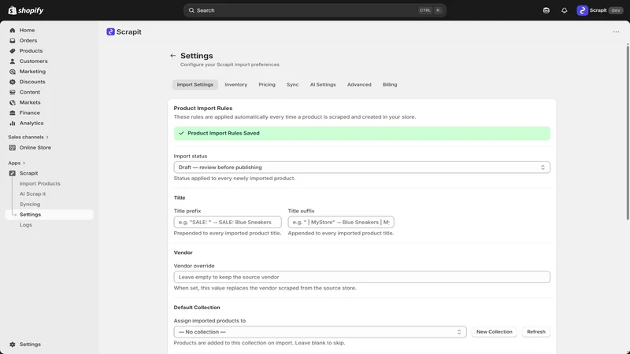Switch to the Sync tab

click(292, 85)
